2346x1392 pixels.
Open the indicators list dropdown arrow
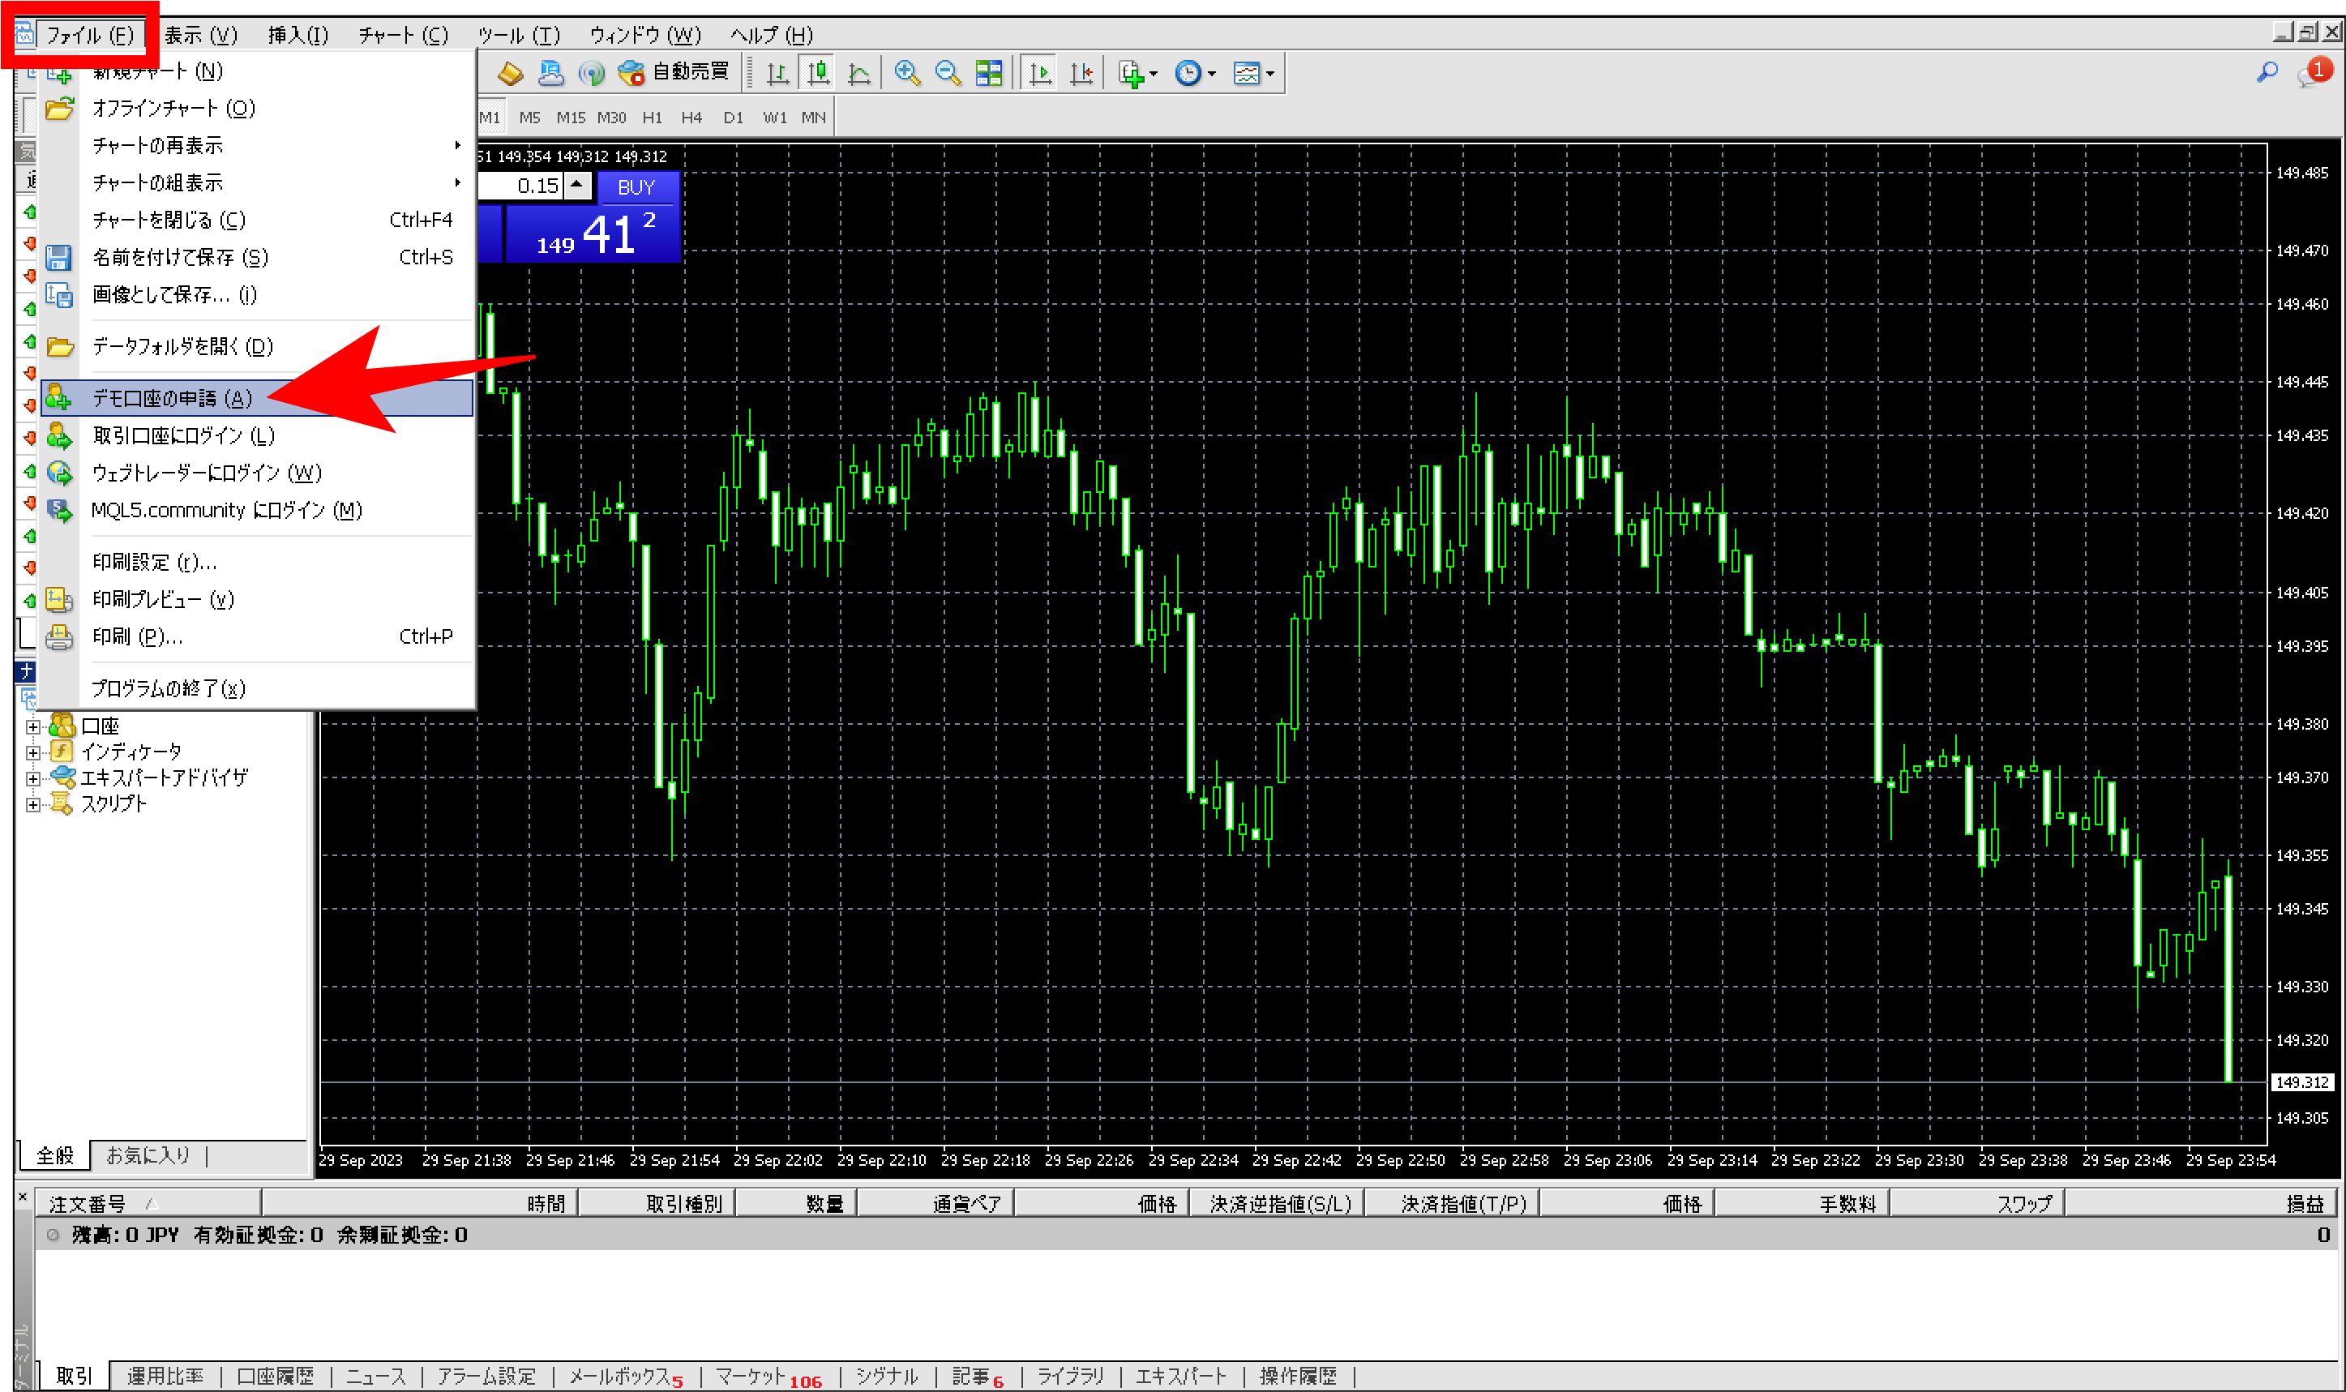pyautogui.click(x=1154, y=73)
